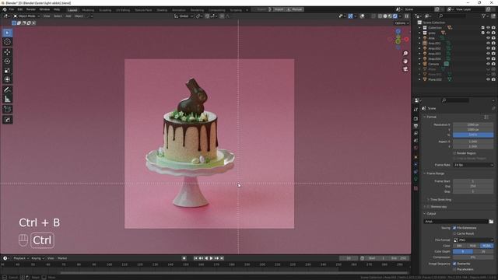Click the new collection icon in the outliner
The height and width of the screenshot is (280, 498).
tap(493, 16)
